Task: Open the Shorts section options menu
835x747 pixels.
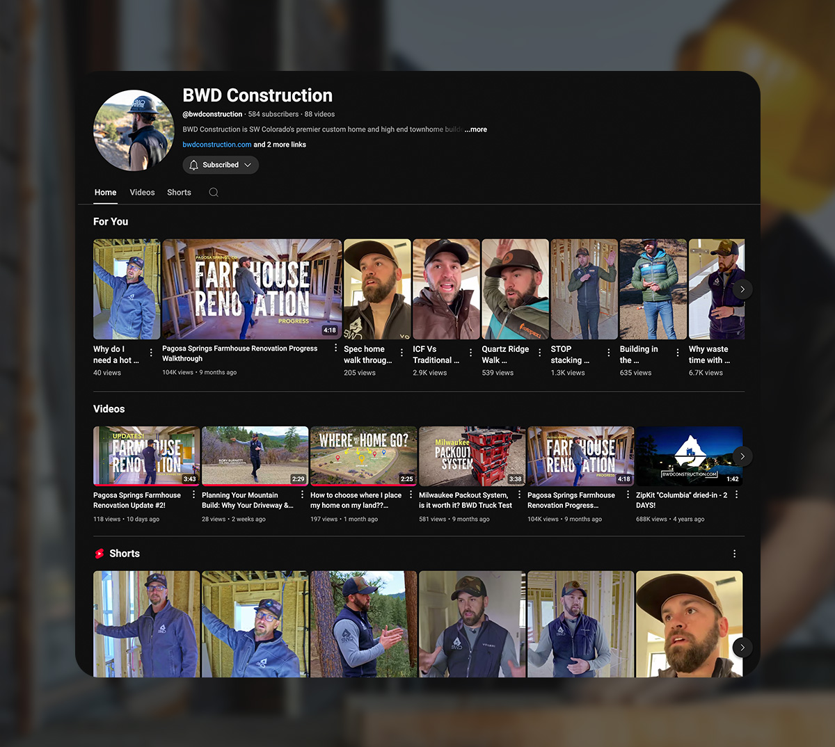Action: [x=734, y=554]
